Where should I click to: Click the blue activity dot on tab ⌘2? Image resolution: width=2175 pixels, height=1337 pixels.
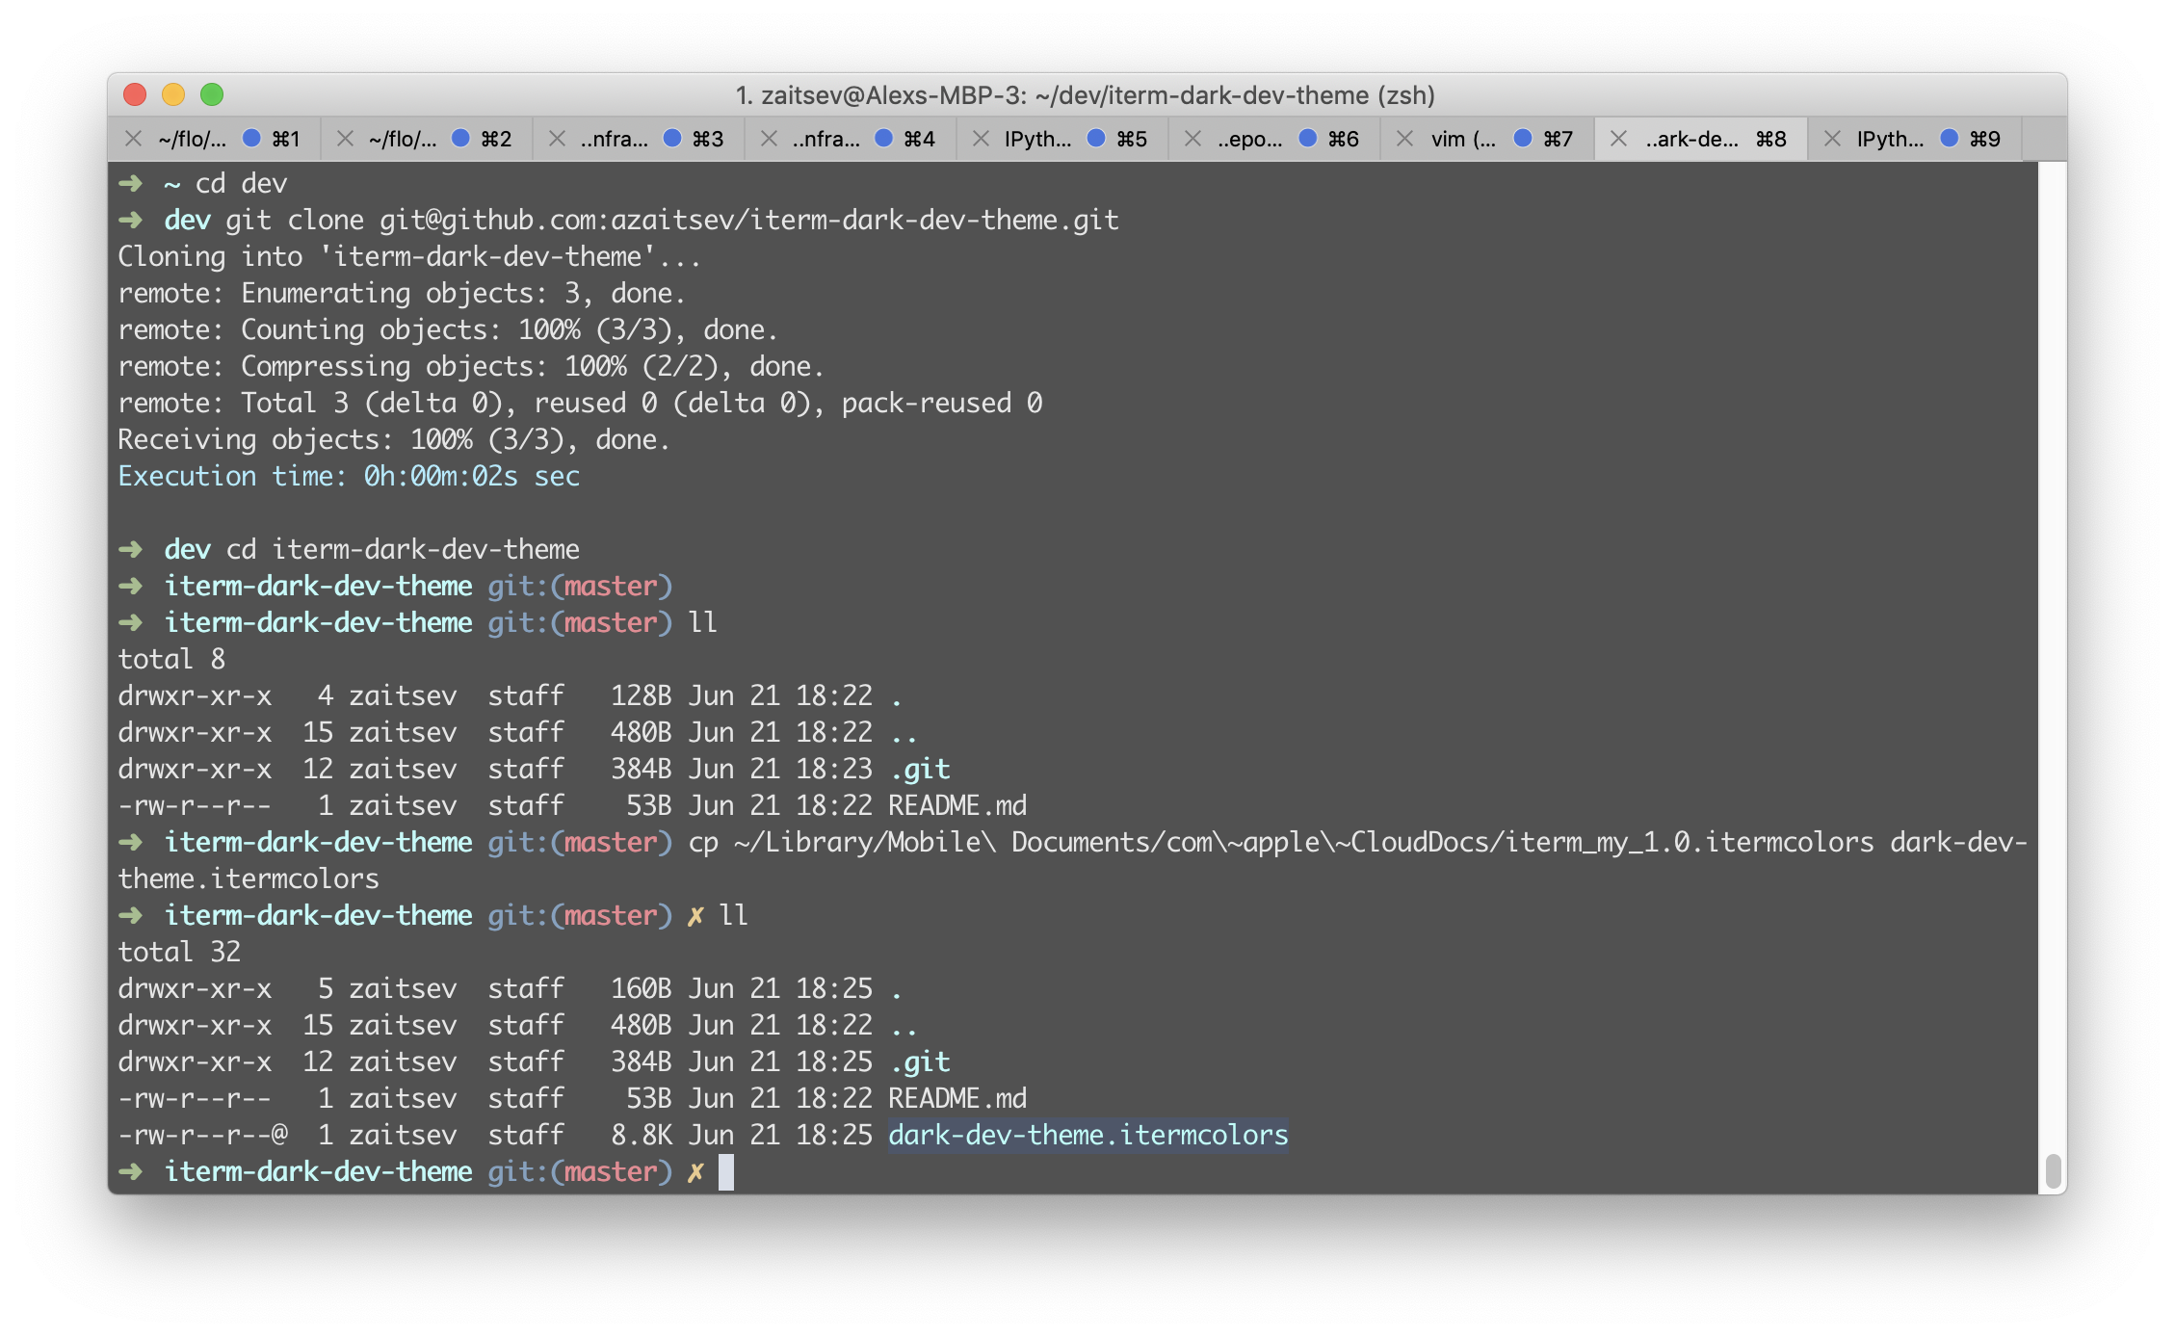click(x=460, y=138)
